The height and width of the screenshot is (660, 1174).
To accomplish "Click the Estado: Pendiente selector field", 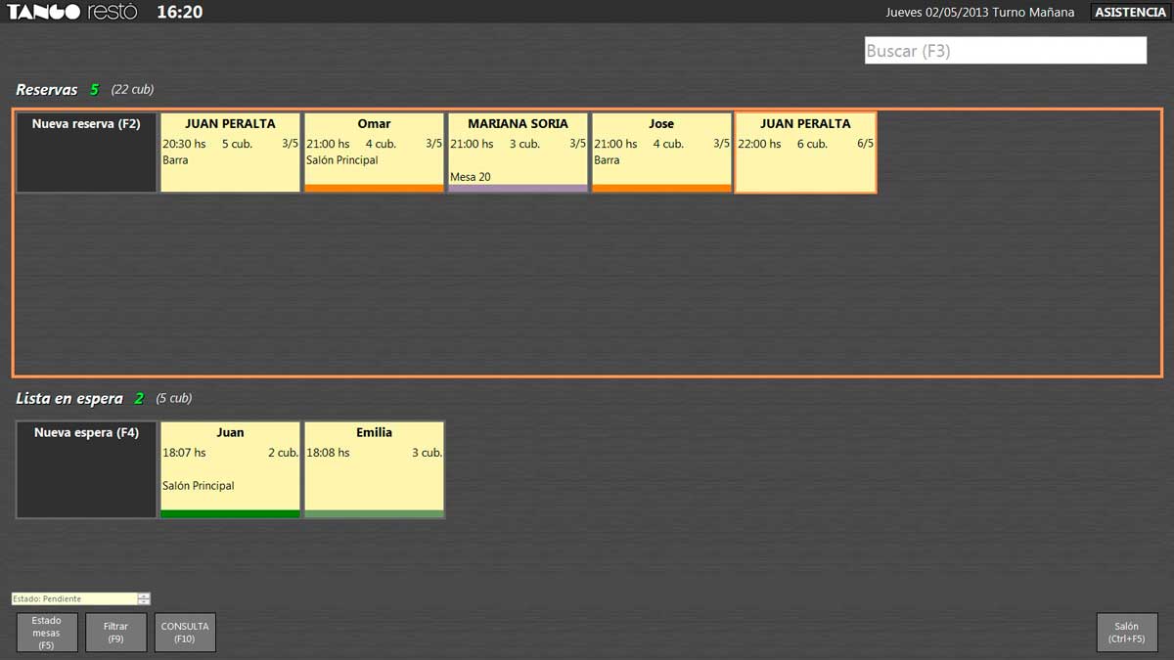I will point(74,598).
